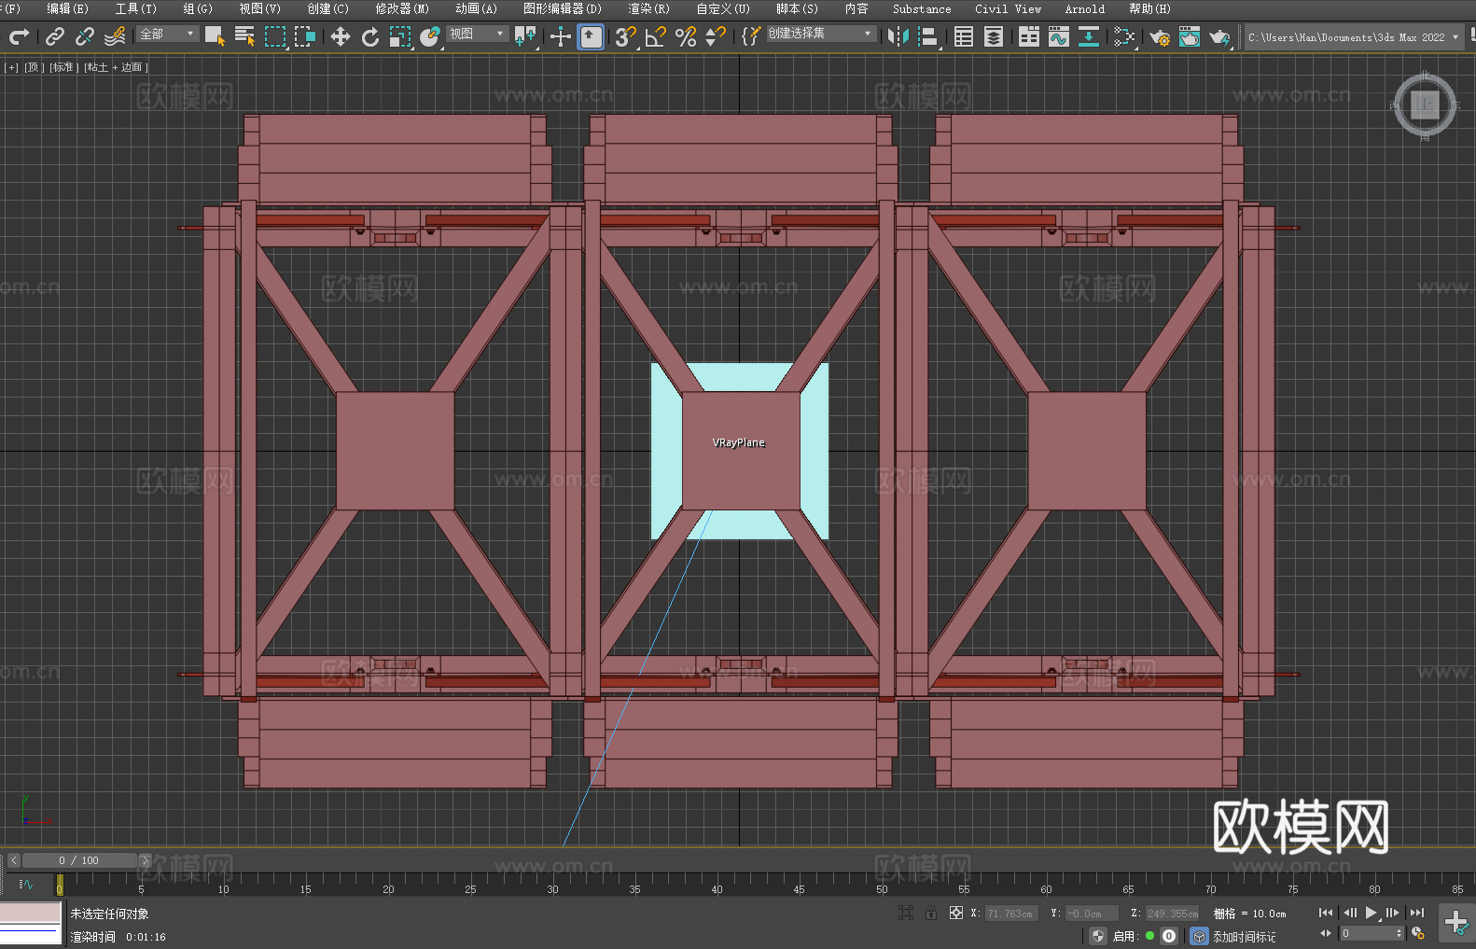Open the Material Editor icon
1476x949 pixels.
pos(1124,36)
